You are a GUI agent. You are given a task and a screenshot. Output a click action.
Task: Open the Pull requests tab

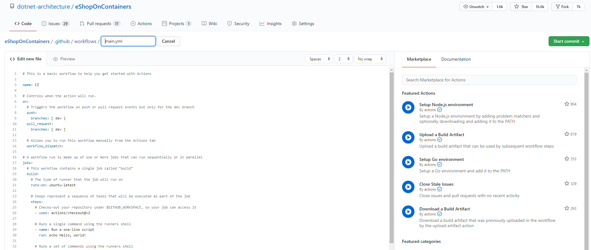pos(100,24)
